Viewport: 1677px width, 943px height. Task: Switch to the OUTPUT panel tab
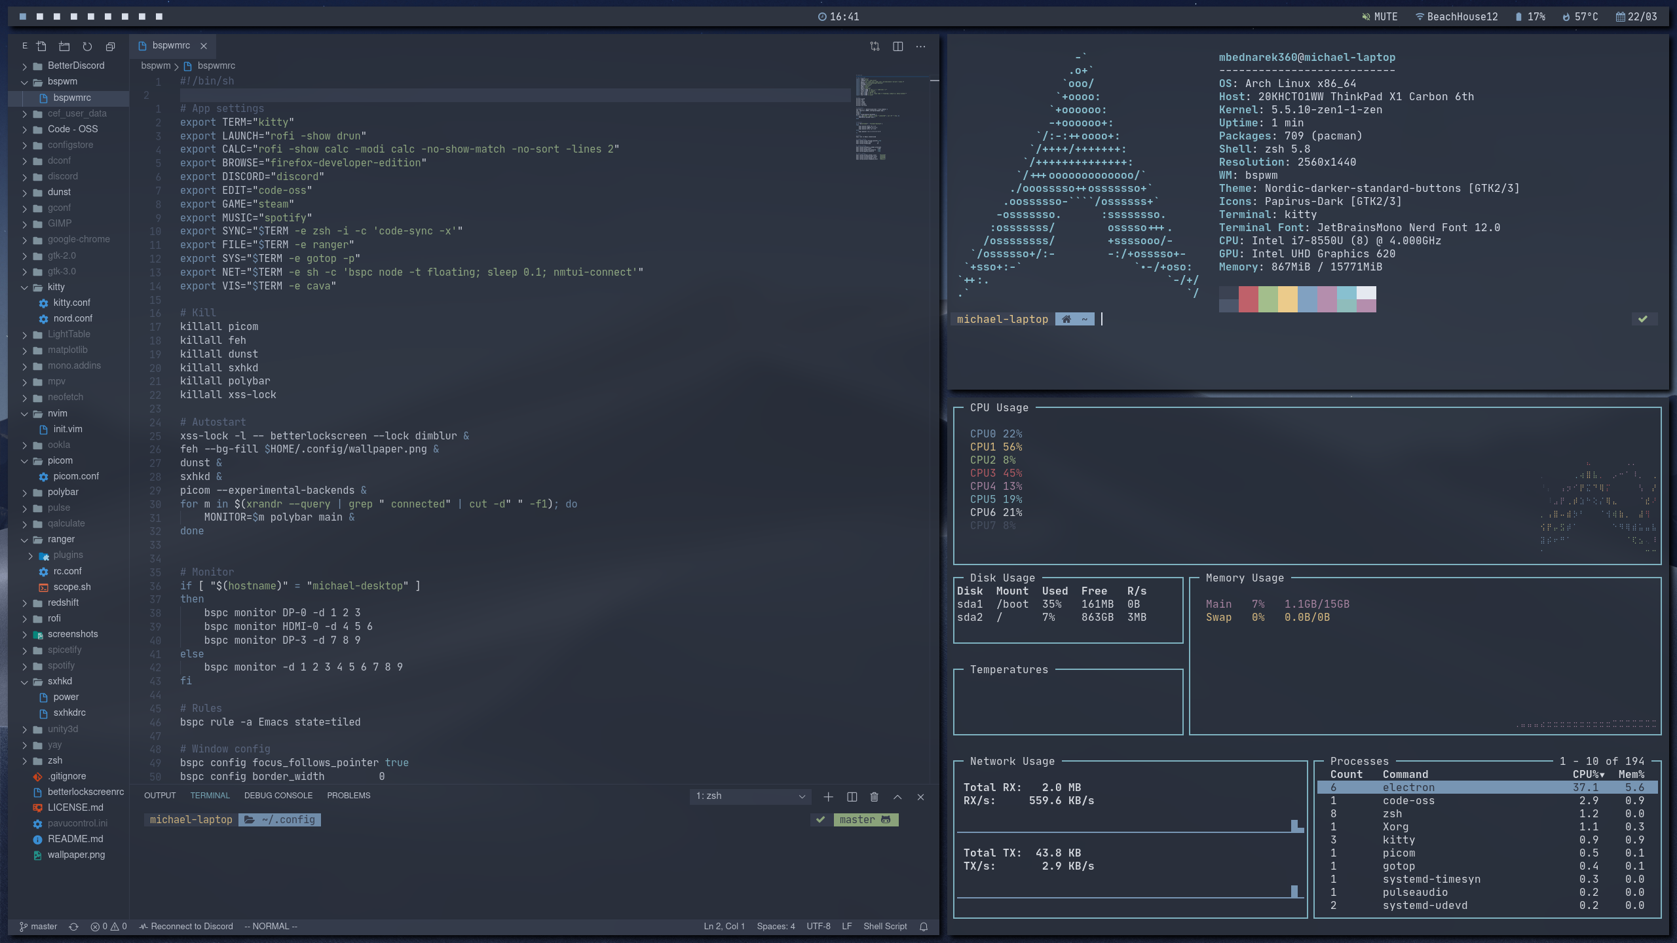click(160, 796)
